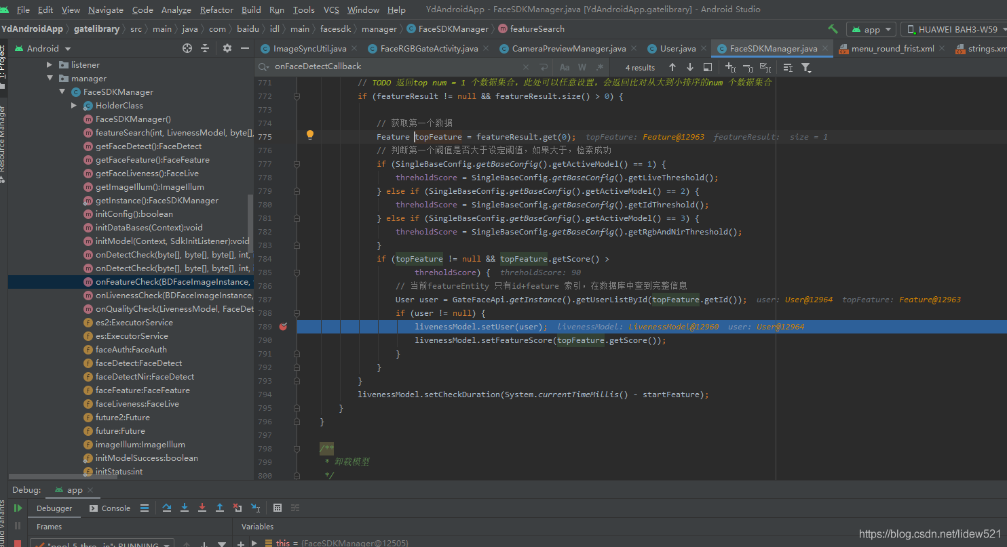Click the multiple-cursors lines icon in find bar
This screenshot has height=547, width=1007.
[x=788, y=67]
